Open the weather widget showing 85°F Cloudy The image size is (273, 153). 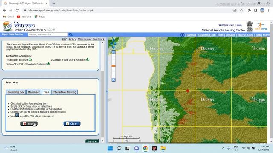(11, 148)
